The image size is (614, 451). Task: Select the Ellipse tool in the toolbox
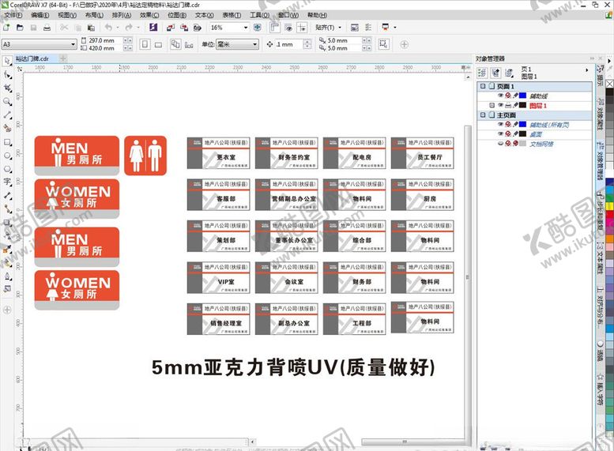pyautogui.click(x=7, y=156)
